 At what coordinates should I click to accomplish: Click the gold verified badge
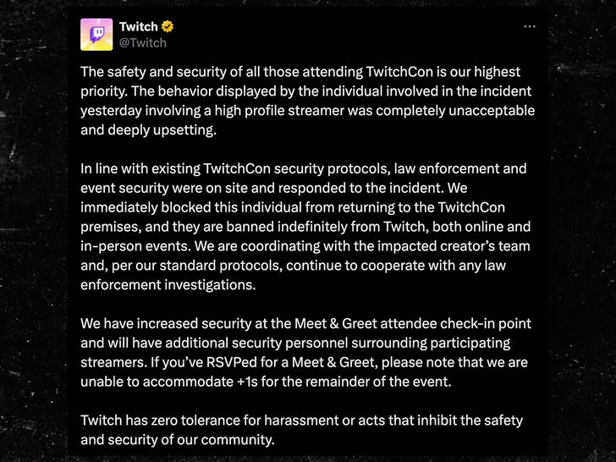[168, 27]
